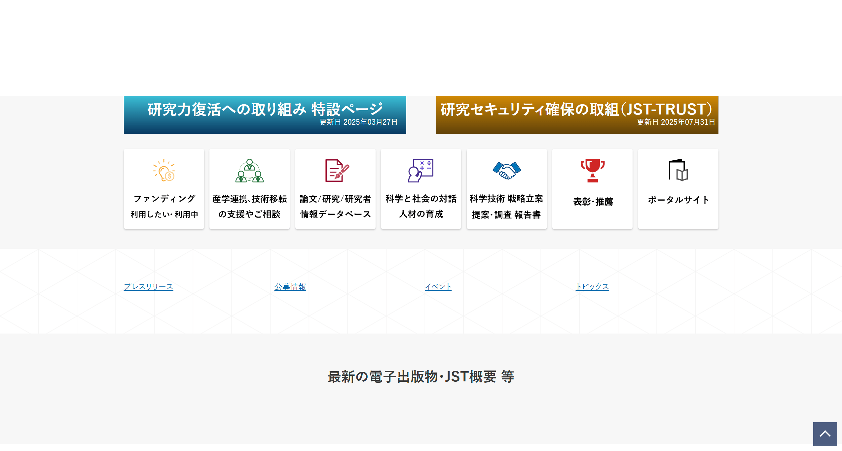
Task: Open the プレスリリース link
Action: point(148,287)
